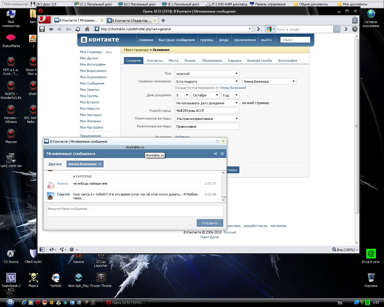Open Друзья tab in instant messages
Screen dimensions: 384x307
pyautogui.click(x=55, y=164)
